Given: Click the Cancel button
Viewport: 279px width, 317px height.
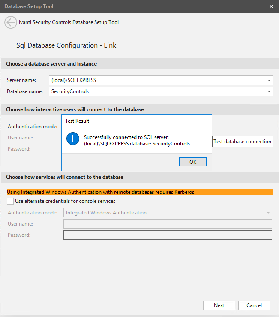Looking at the screenshot, I should [x=254, y=305].
